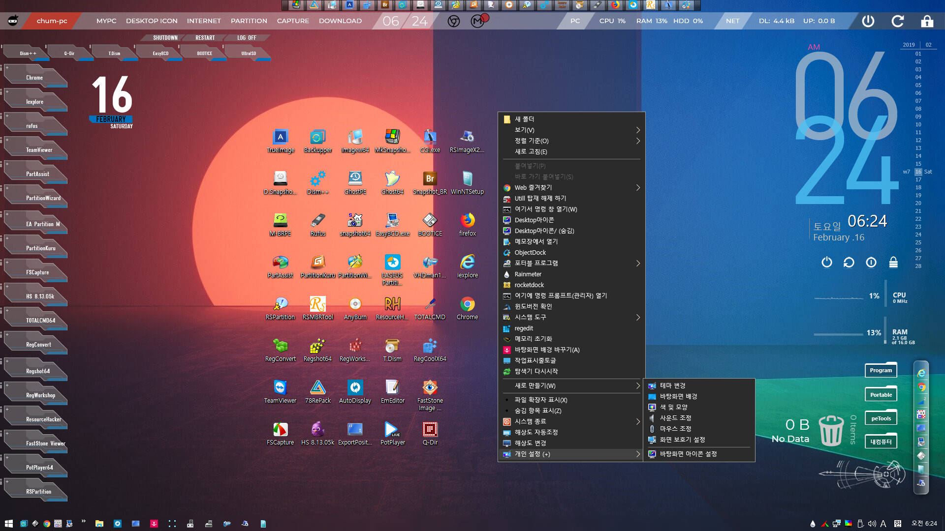This screenshot has height=531, width=945.
Task: Click the taskbar clock 오전 6:24
Action: [924, 523]
